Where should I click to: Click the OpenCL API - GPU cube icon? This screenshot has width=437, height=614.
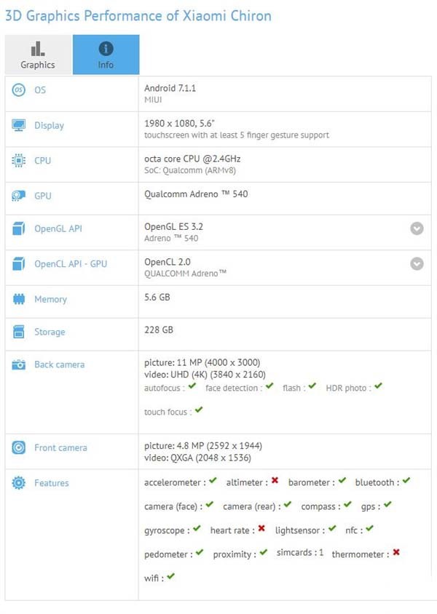click(x=18, y=263)
